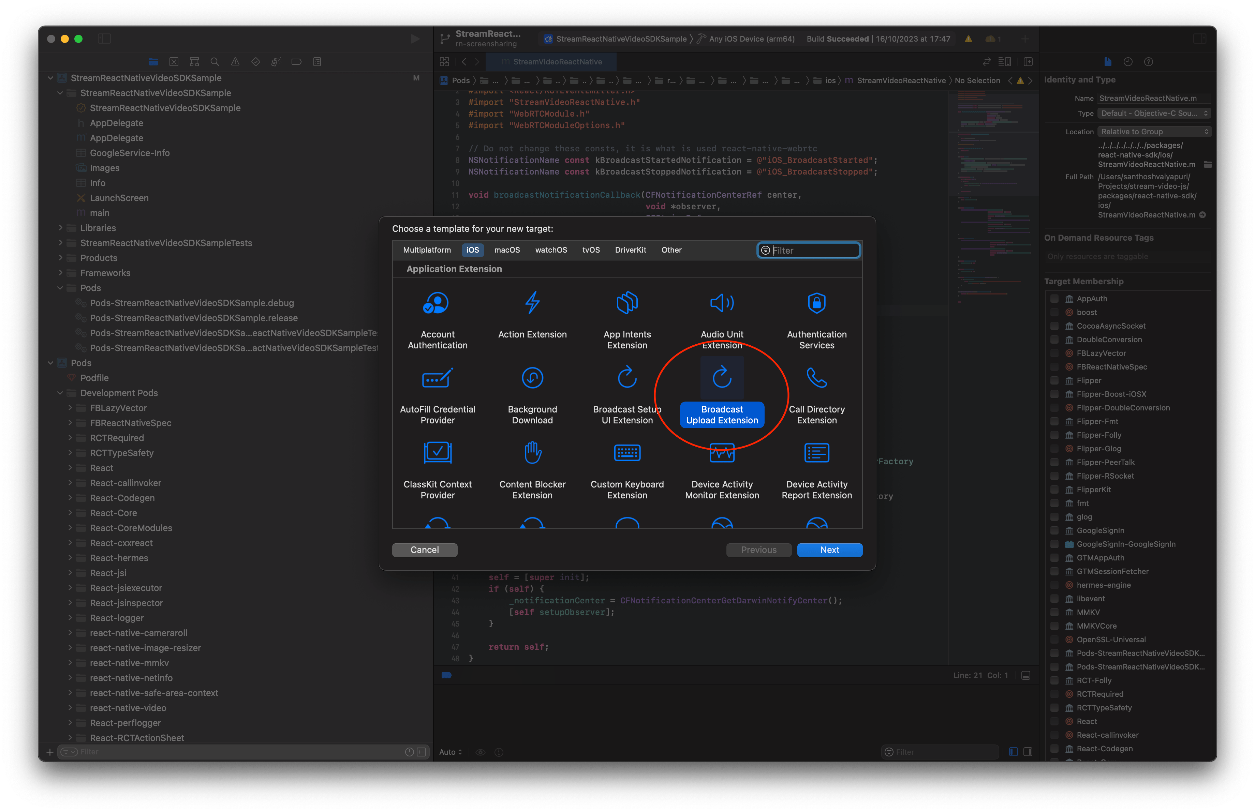Open the project navigator folder icon
Viewport: 1255px width, 812px height.
(x=153, y=62)
